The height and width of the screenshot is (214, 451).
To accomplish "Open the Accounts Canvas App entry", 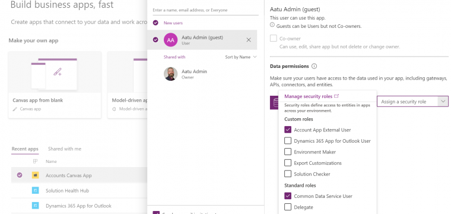I will pos(68,175).
